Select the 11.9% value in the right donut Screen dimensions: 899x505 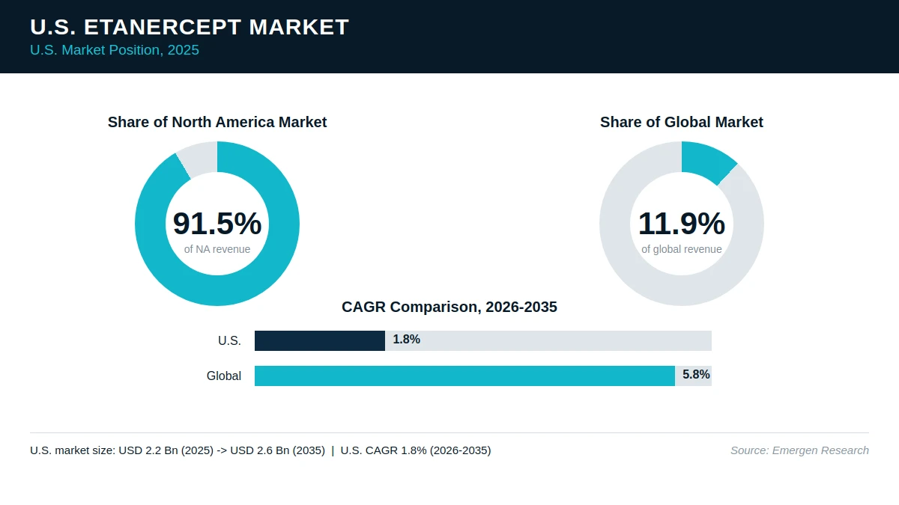(x=682, y=224)
